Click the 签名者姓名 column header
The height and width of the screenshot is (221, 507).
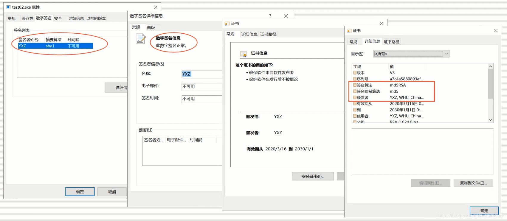pos(31,40)
